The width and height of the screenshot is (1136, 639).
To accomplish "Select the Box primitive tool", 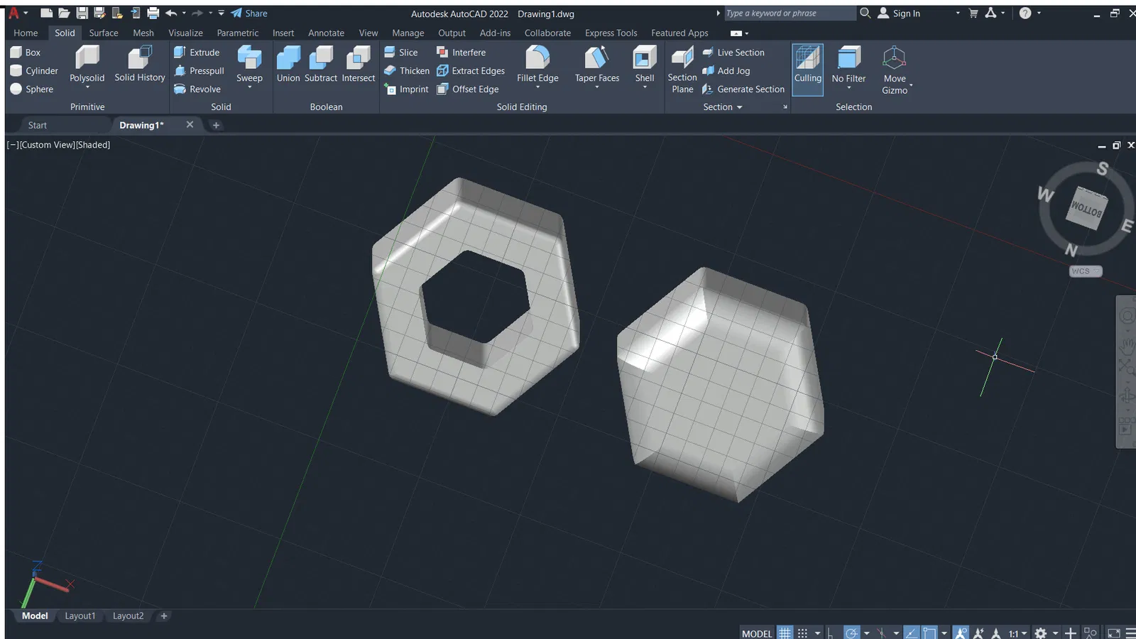I will click(x=26, y=53).
